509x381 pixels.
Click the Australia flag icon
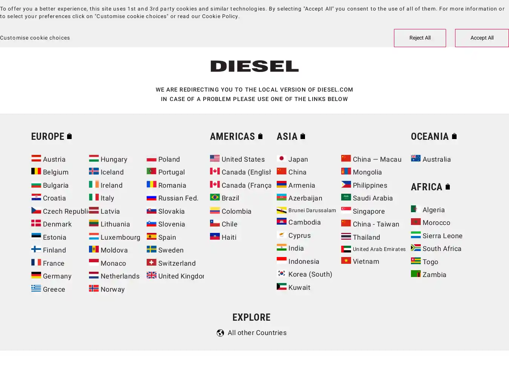click(x=415, y=159)
